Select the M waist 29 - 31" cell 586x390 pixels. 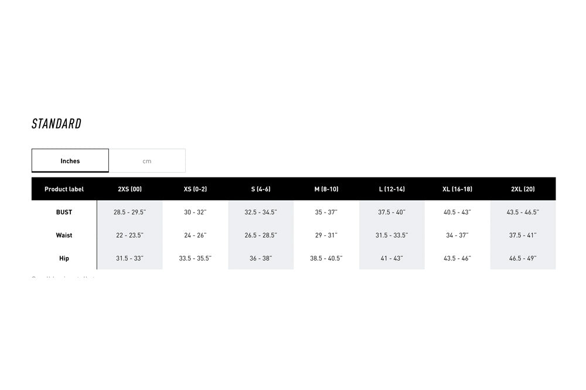pos(326,235)
